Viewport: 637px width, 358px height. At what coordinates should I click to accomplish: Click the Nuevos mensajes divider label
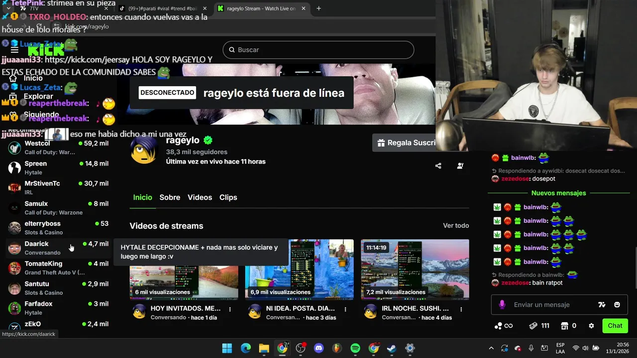pos(558,193)
